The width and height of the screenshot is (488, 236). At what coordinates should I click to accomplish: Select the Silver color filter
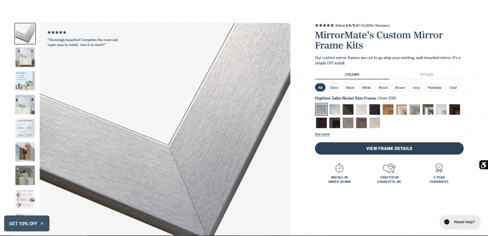click(x=334, y=88)
